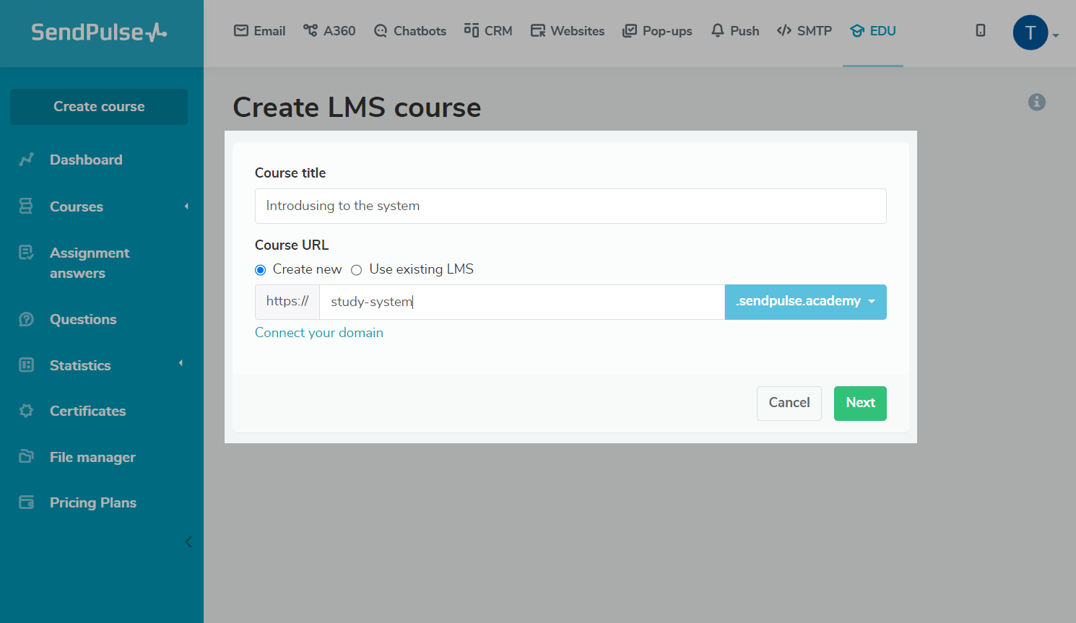1076x623 pixels.
Task: Click the green Next button
Action: (860, 404)
